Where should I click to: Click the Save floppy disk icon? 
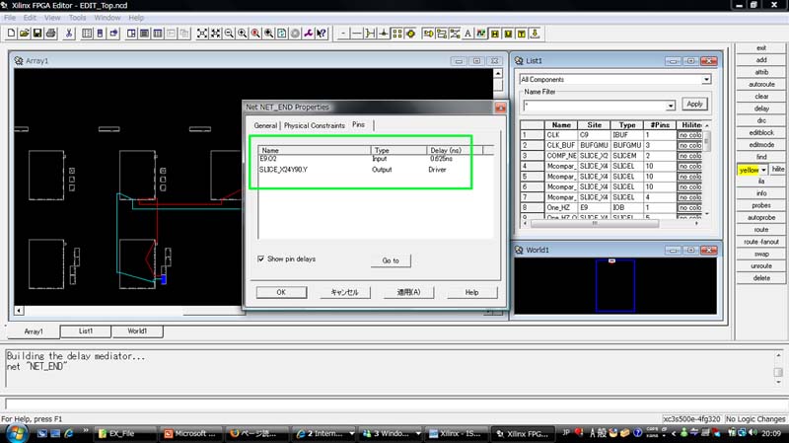37,34
